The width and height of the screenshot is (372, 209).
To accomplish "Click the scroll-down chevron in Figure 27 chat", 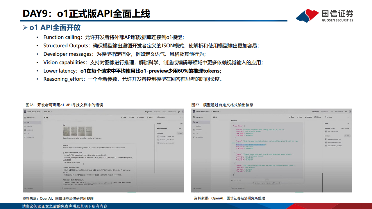I will pos(267,180).
